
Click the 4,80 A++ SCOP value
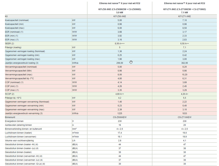pos(120,94)
